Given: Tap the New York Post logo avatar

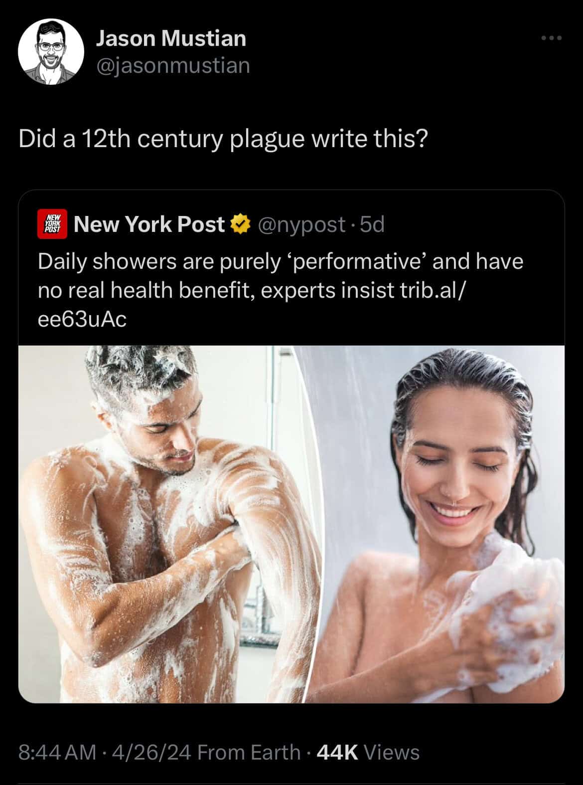Looking at the screenshot, I should click(x=52, y=224).
